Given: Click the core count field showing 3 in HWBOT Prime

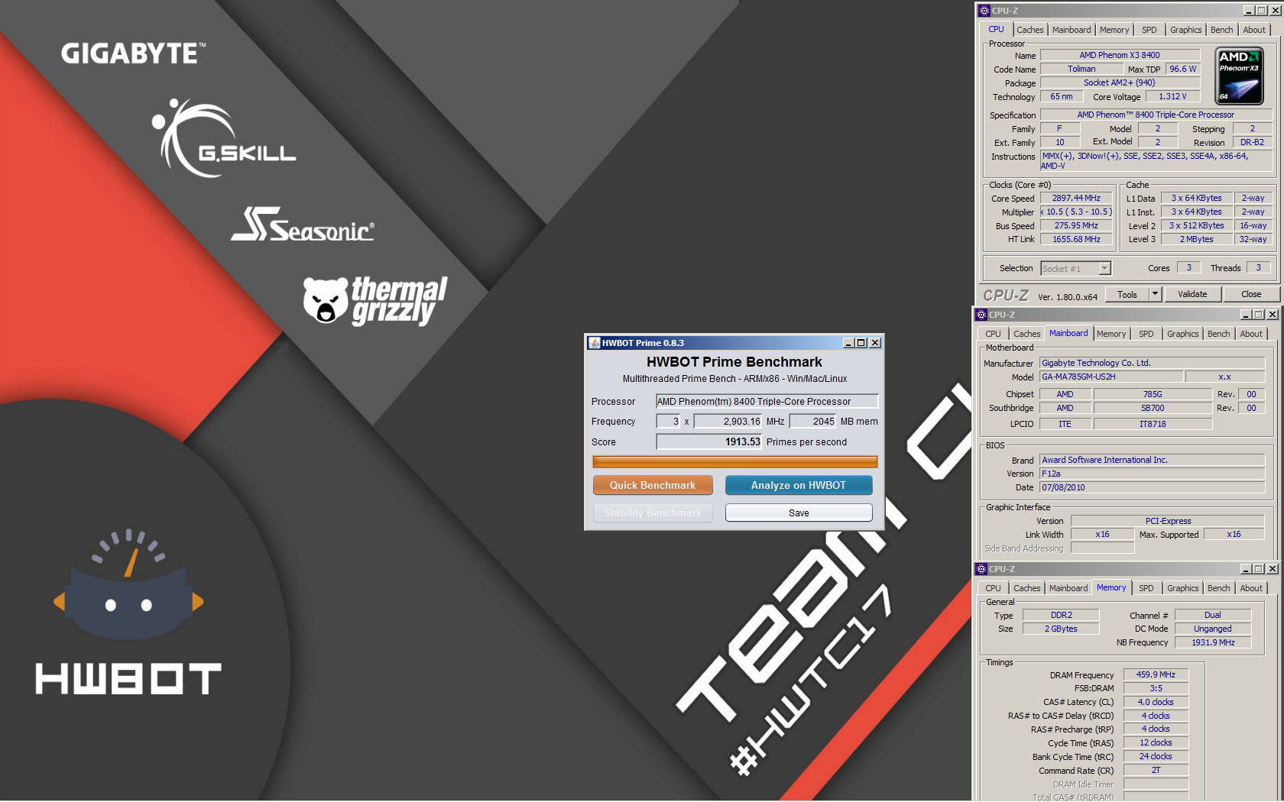Looking at the screenshot, I should click(x=668, y=422).
